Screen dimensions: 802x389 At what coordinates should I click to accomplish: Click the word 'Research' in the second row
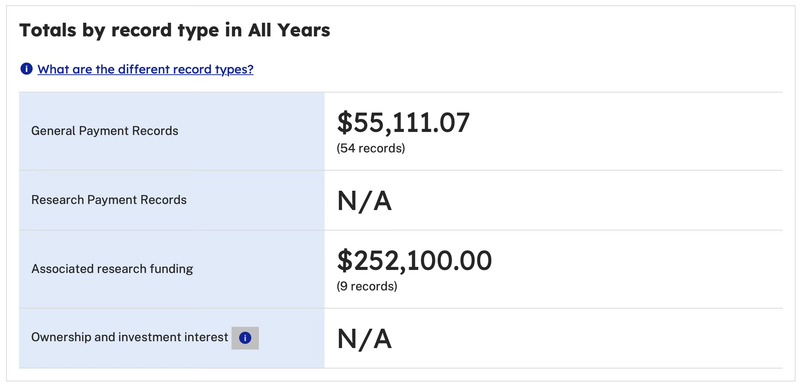[58, 200]
